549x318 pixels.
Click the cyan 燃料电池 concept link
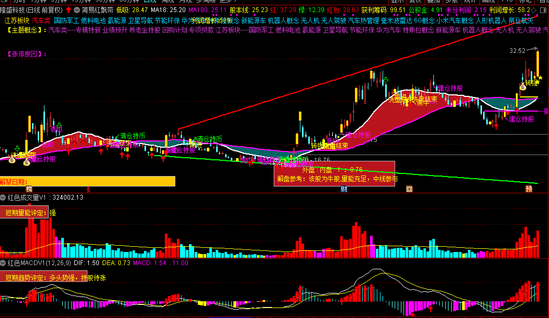tap(93, 20)
